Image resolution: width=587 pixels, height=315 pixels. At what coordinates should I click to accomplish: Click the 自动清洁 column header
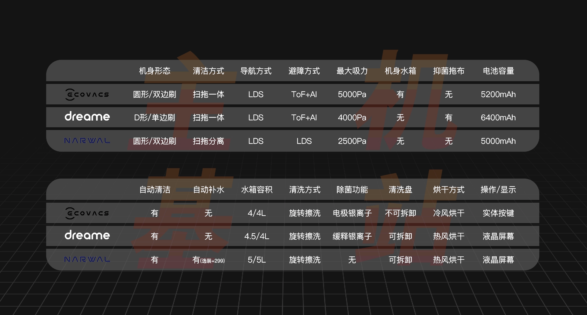[155, 190]
